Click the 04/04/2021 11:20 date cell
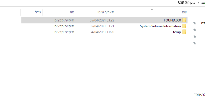 coord(102,32)
